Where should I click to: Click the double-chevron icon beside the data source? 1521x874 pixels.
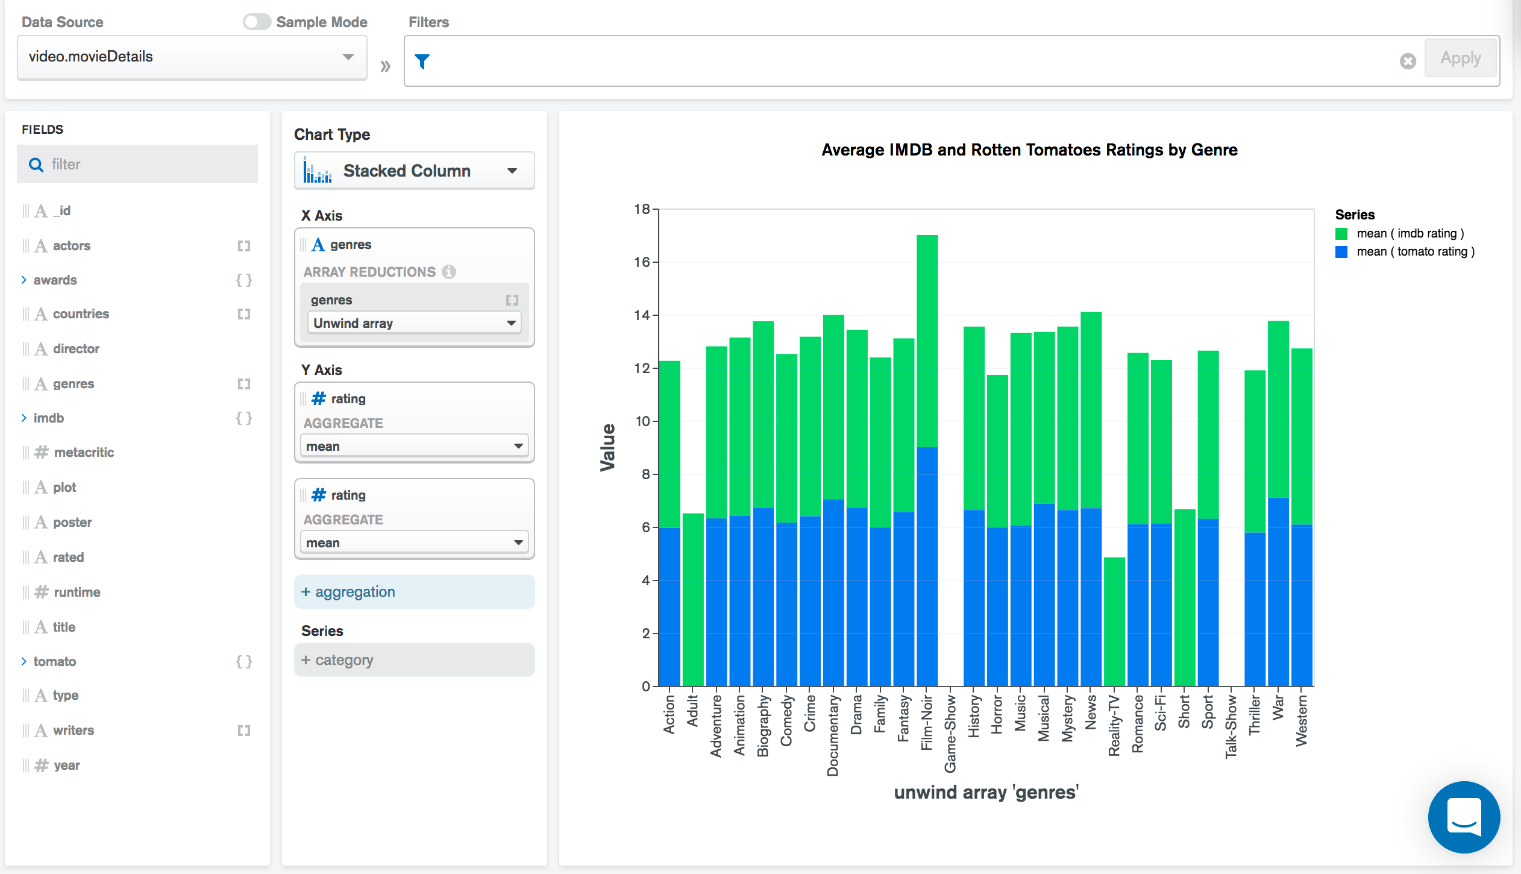click(384, 66)
